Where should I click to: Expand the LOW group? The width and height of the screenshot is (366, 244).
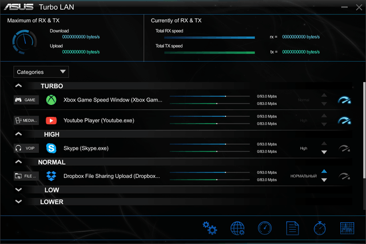[18, 190]
